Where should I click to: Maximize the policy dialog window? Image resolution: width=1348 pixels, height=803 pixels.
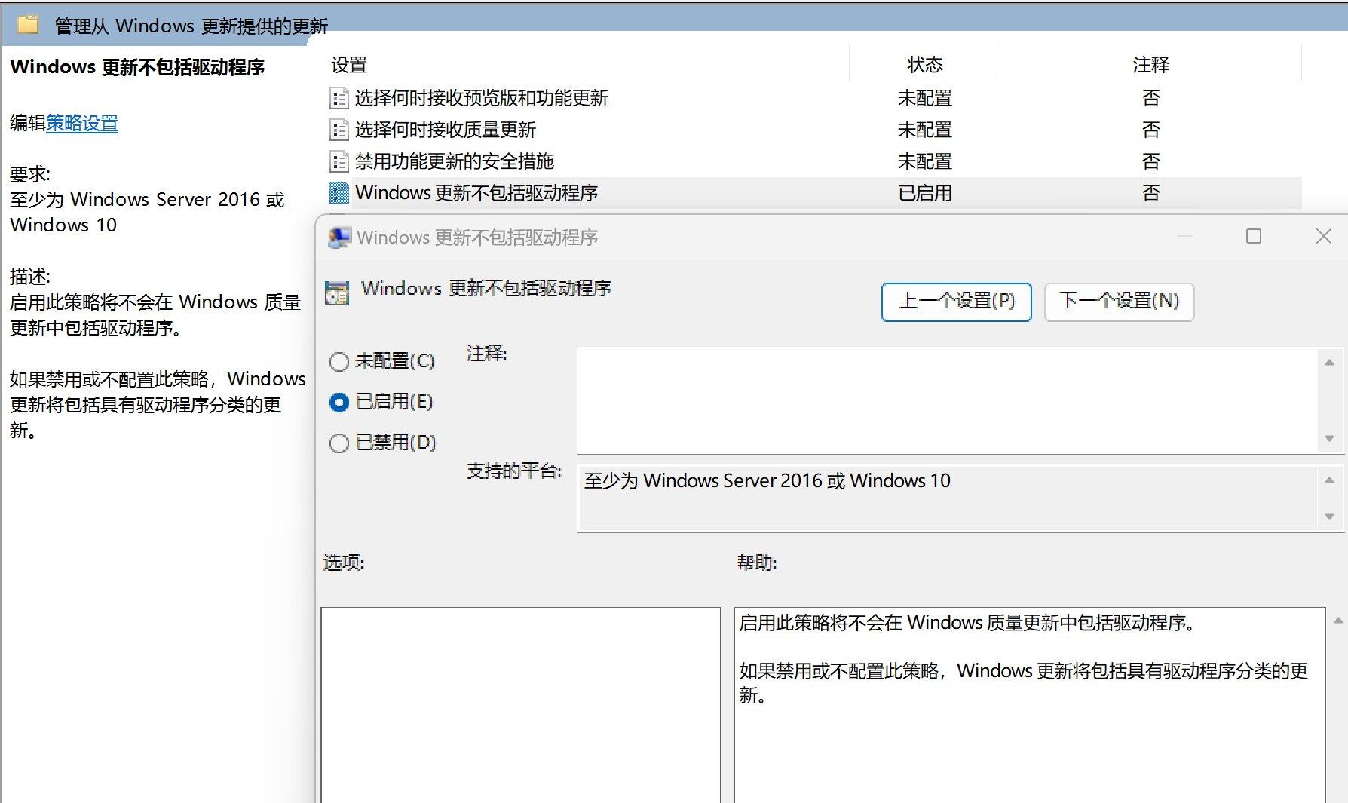coord(1254,237)
